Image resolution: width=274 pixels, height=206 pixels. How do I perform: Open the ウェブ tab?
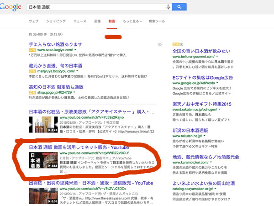point(33,21)
